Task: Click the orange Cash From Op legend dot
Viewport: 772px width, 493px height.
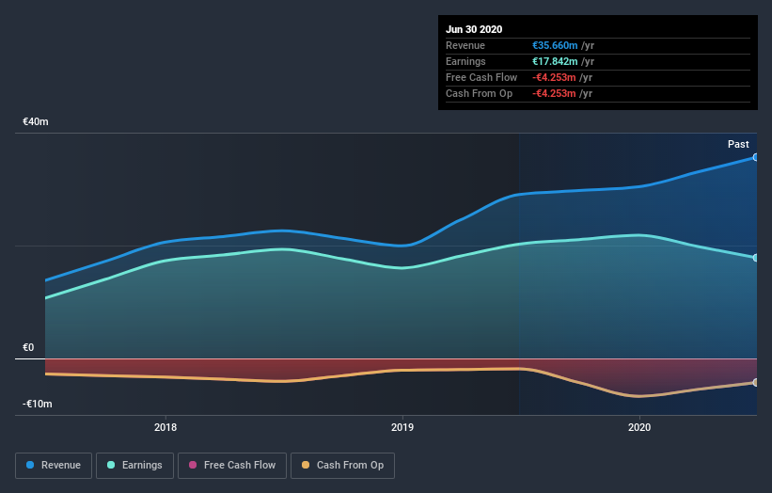Action: coord(306,465)
